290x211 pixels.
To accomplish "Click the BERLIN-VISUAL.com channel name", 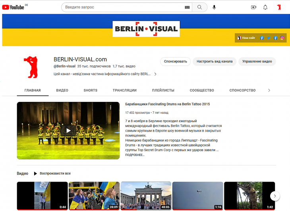I will tap(80, 59).
